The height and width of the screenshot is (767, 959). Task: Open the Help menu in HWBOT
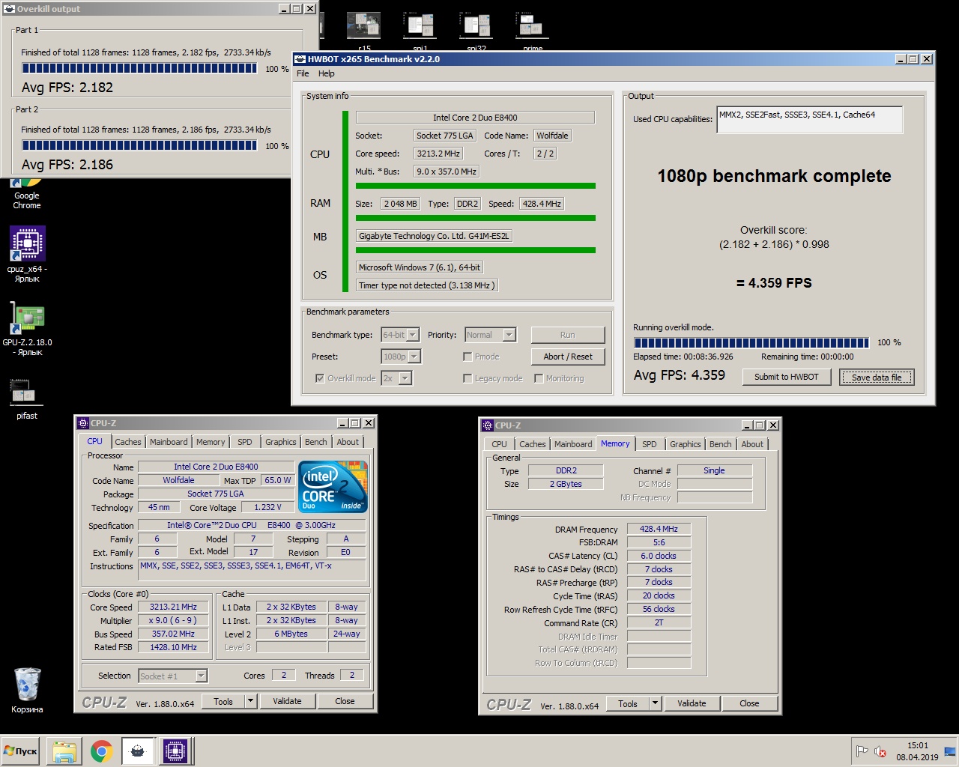[x=327, y=73]
